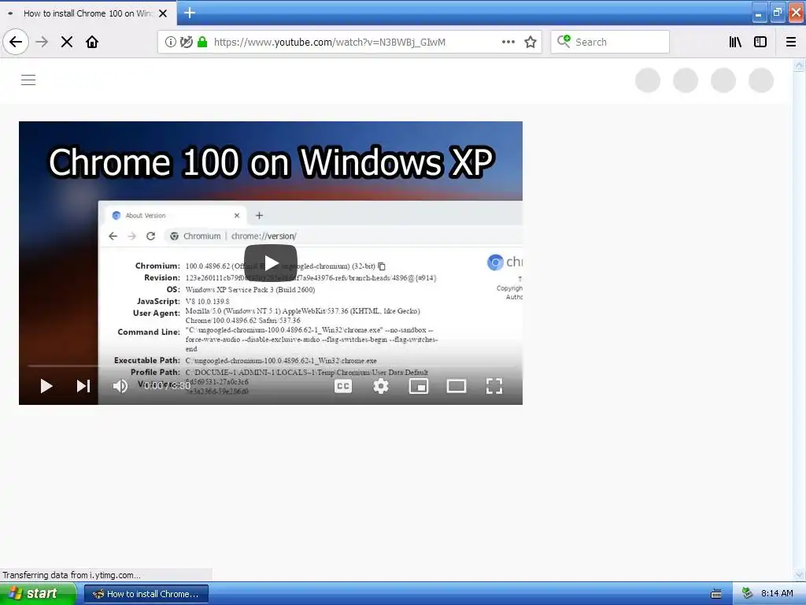The image size is (806, 605).
Task: Click the keyboard icon in the taskbar
Action: [x=715, y=594]
